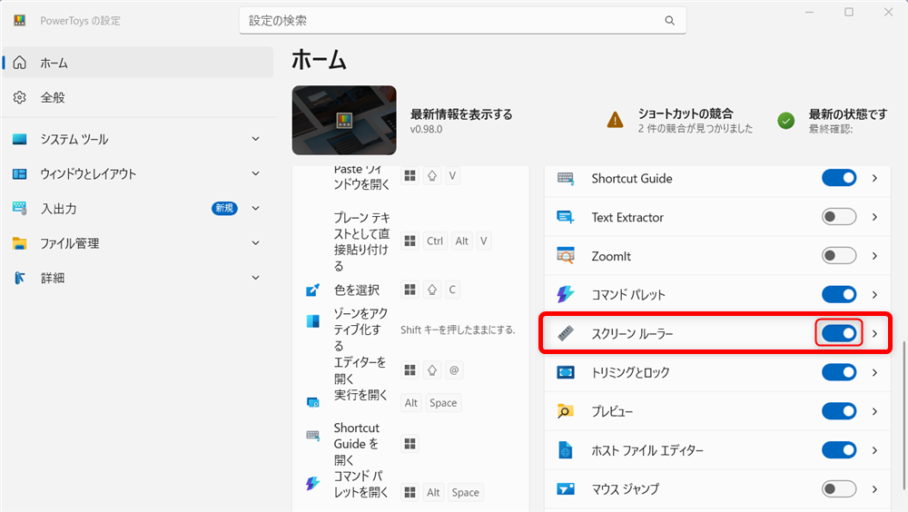Click the Home house icon in sidebar

click(20, 63)
